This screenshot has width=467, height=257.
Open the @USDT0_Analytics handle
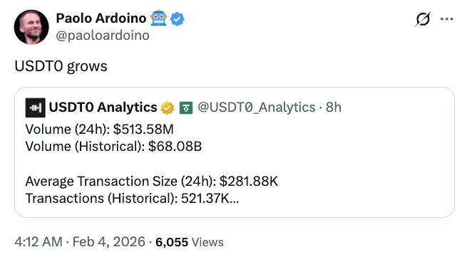pyautogui.click(x=257, y=107)
